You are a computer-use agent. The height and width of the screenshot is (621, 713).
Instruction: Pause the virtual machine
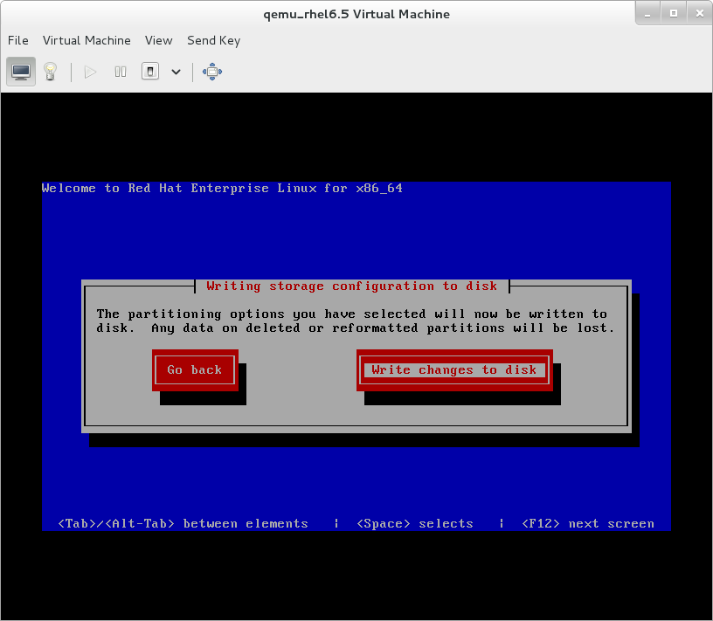pos(121,72)
